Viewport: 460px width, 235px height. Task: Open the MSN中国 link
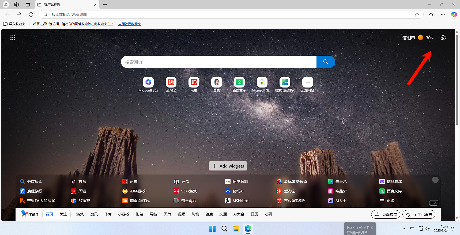237,201
